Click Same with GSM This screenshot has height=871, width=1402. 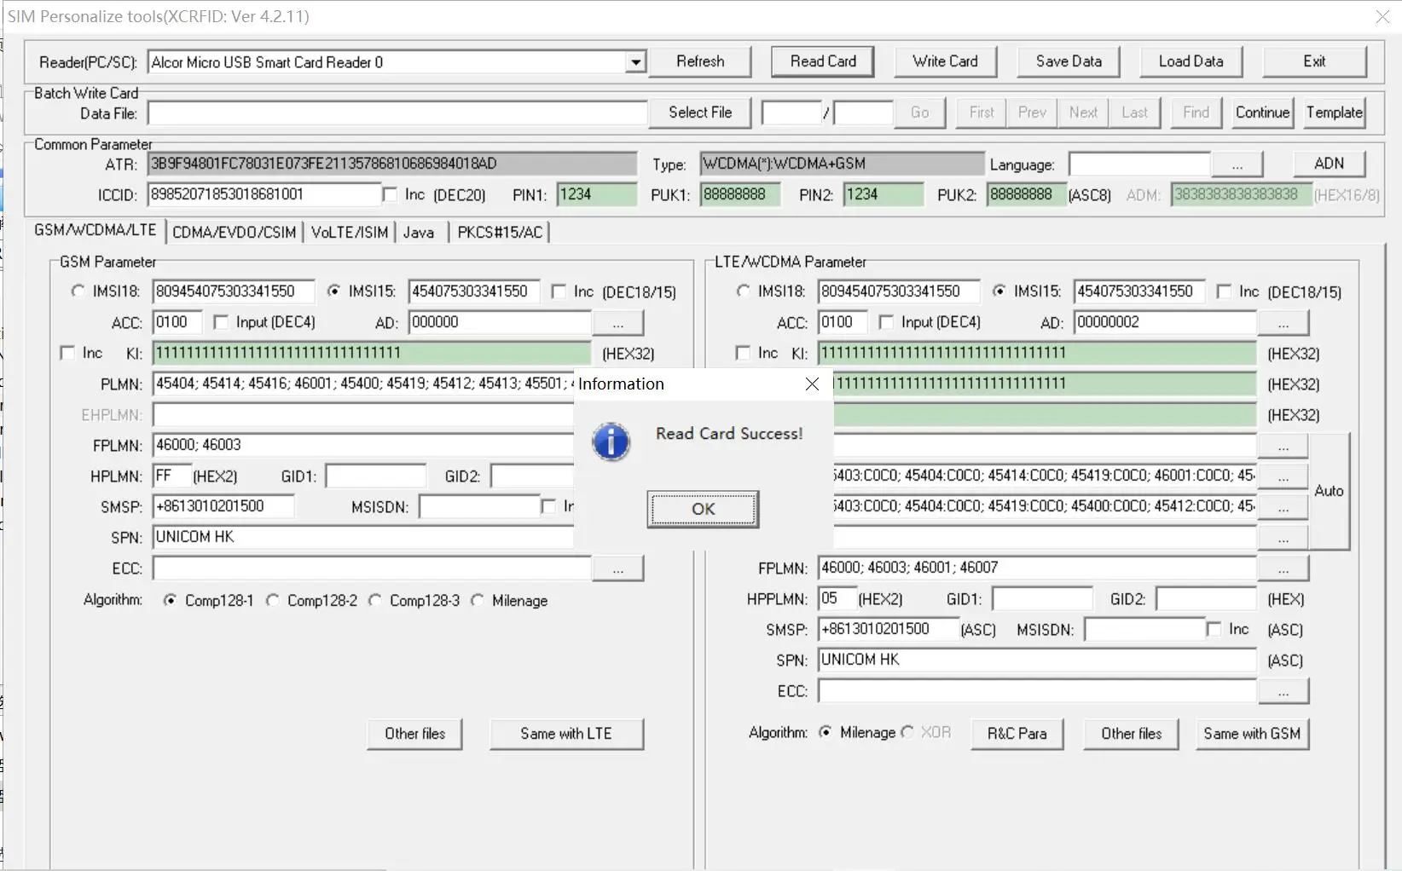(1251, 733)
